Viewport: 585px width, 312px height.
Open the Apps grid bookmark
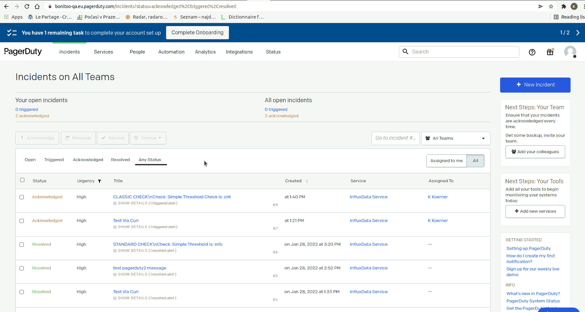pyautogui.click(x=13, y=17)
